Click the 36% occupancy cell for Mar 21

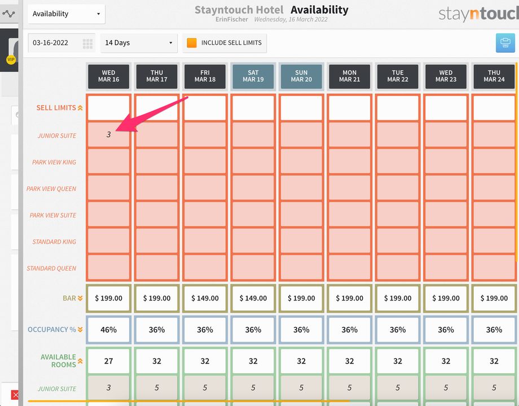click(350, 330)
